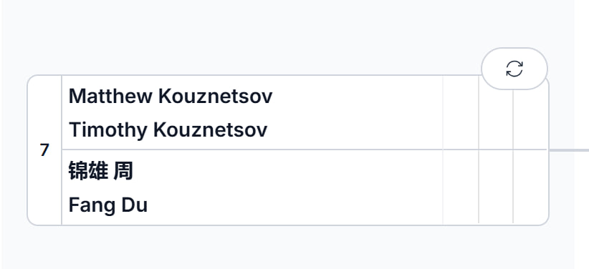Click third score cell of Kouznetsov team
The width and height of the screenshot is (589, 269).
[530, 119]
